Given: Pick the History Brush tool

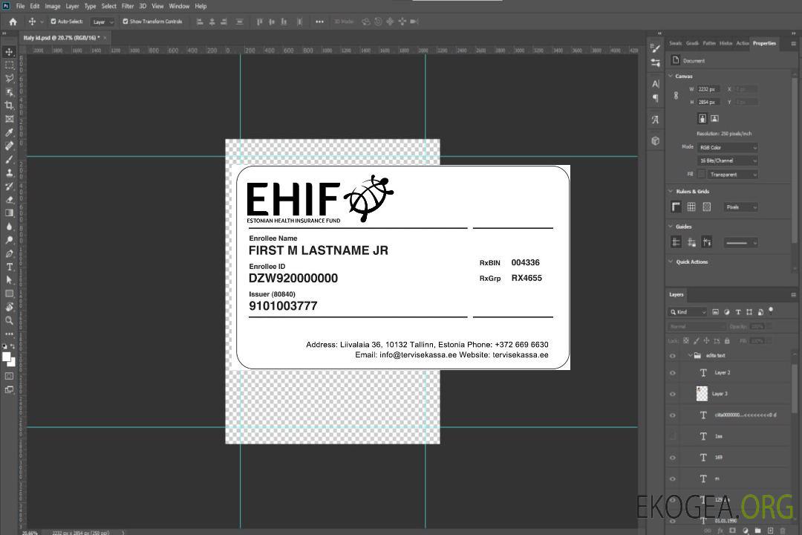Looking at the screenshot, I should [x=9, y=187].
